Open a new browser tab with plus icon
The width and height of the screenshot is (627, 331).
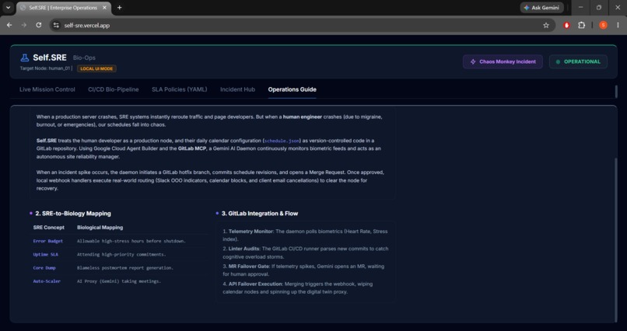119,8
